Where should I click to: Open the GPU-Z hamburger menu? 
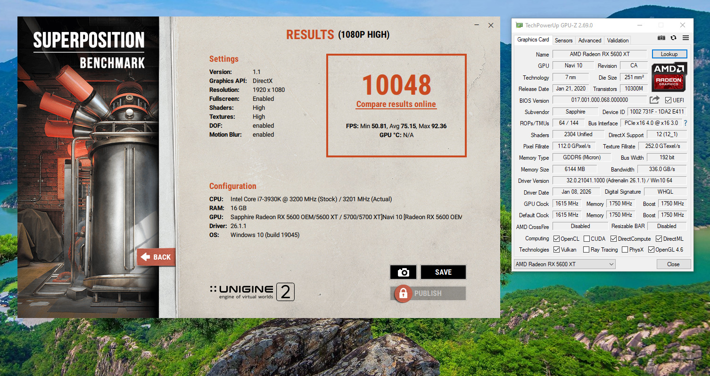pos(685,38)
